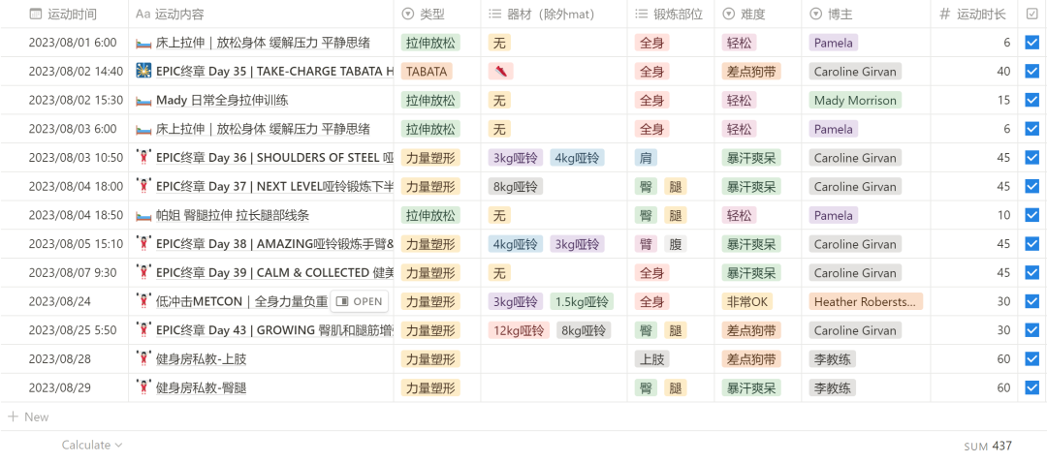Click the weightlifter icon for EPIC Day 39
The width and height of the screenshot is (1047, 463).
pyautogui.click(x=143, y=272)
